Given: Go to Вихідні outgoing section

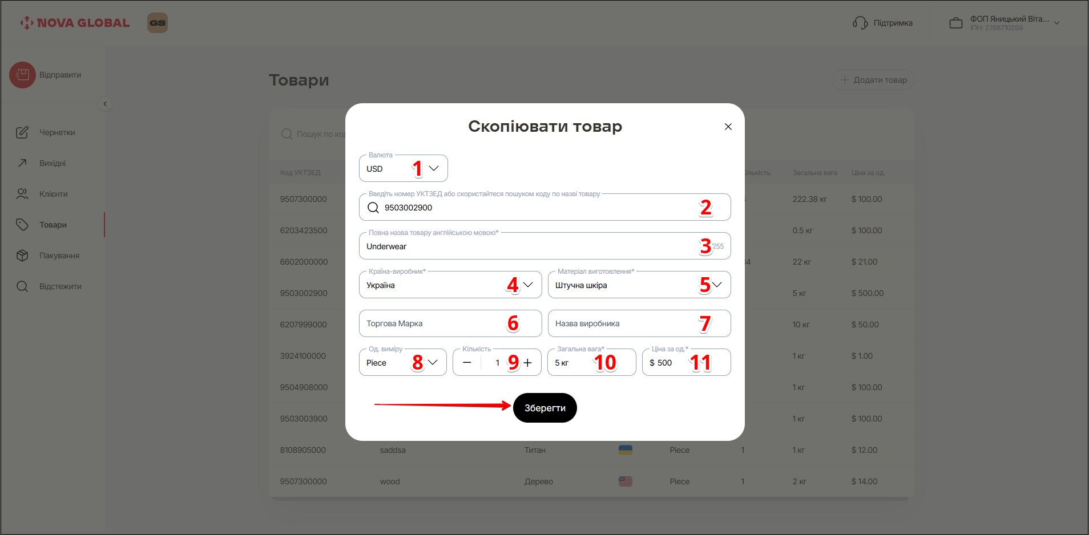Looking at the screenshot, I should point(22,163).
